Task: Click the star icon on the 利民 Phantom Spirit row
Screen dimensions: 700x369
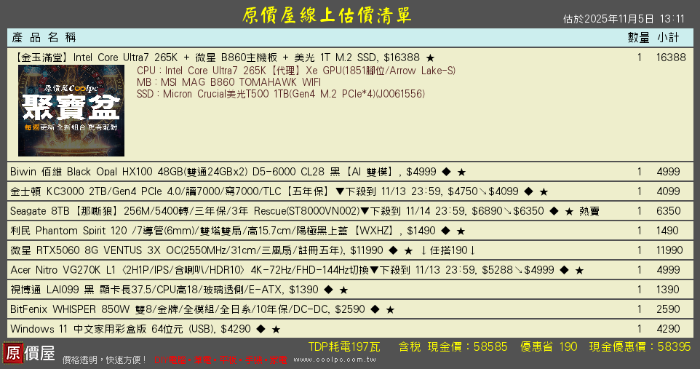Action: tap(461, 231)
